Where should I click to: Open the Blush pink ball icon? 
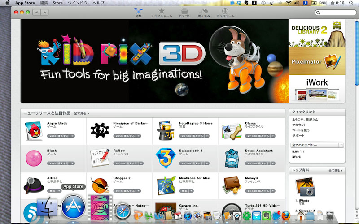(34, 158)
